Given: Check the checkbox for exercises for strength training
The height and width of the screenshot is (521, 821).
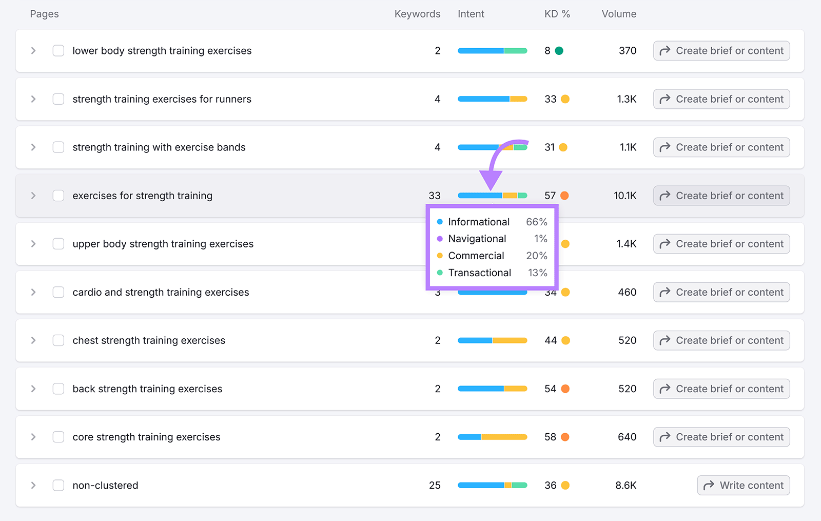Looking at the screenshot, I should tap(58, 196).
